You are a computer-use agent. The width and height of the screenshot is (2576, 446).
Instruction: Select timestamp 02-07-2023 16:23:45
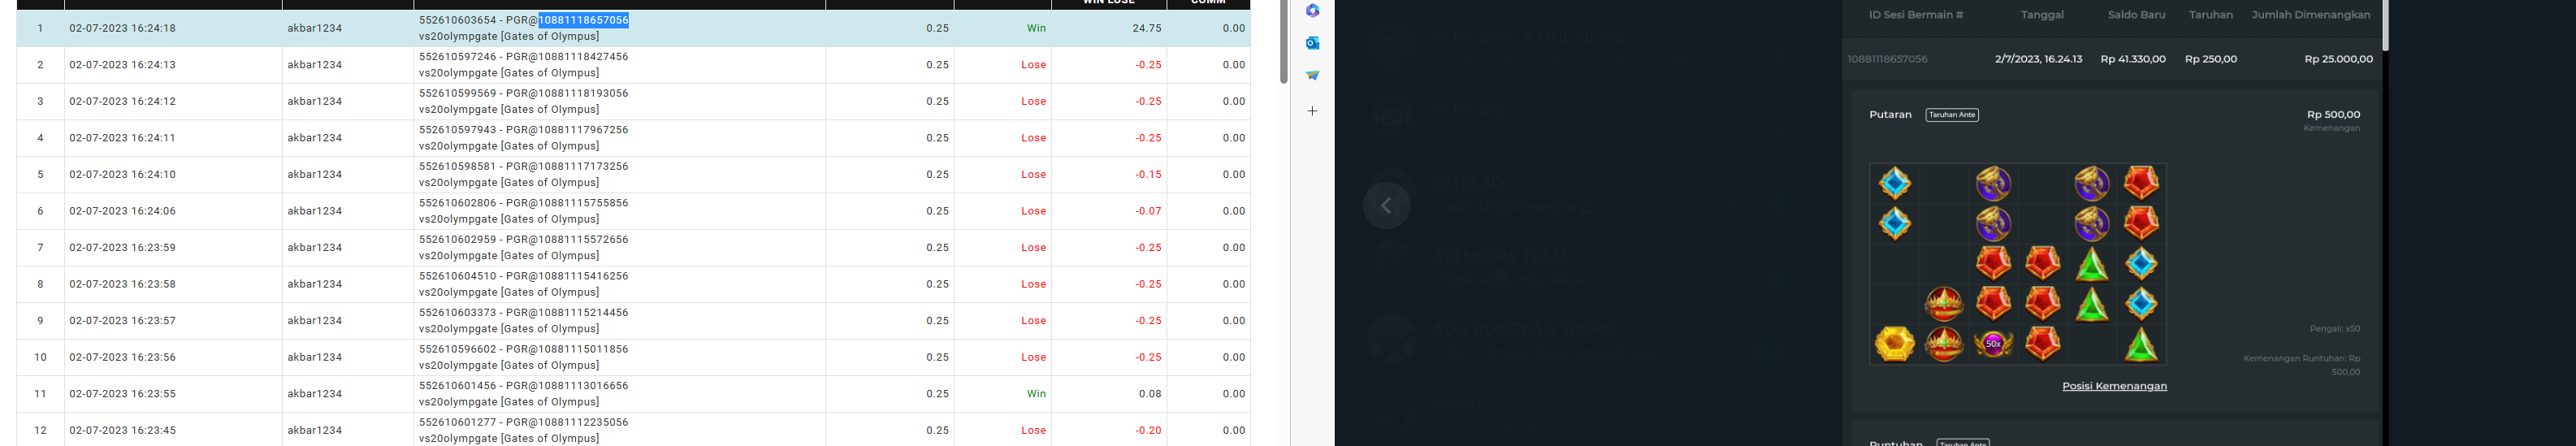[x=123, y=430]
